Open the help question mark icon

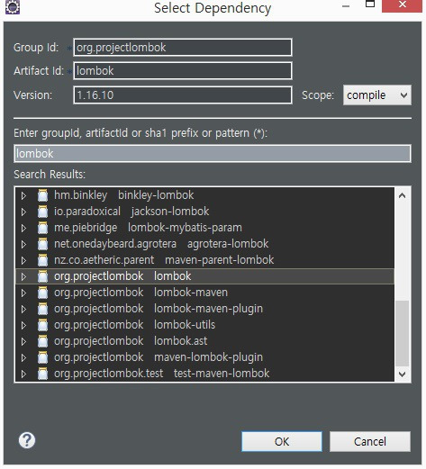[x=27, y=440]
